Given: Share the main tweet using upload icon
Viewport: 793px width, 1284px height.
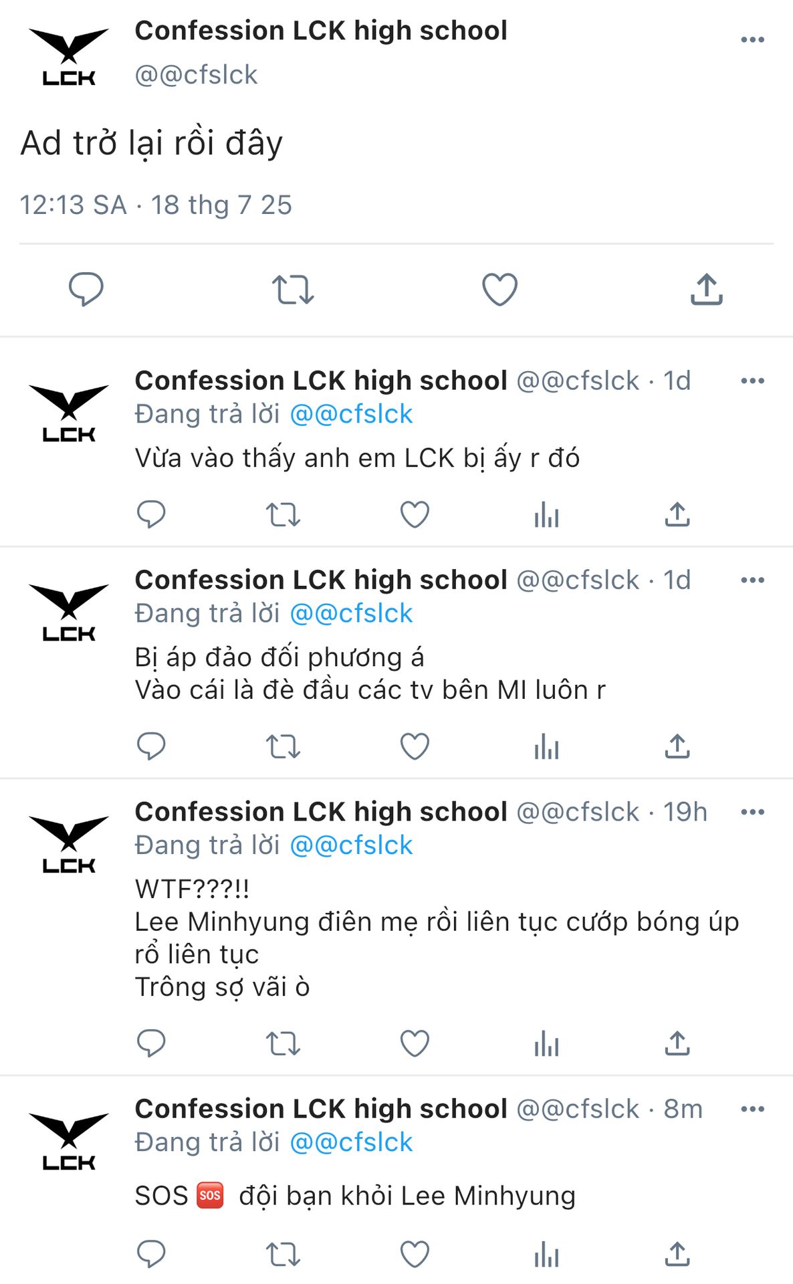Looking at the screenshot, I should [x=706, y=290].
